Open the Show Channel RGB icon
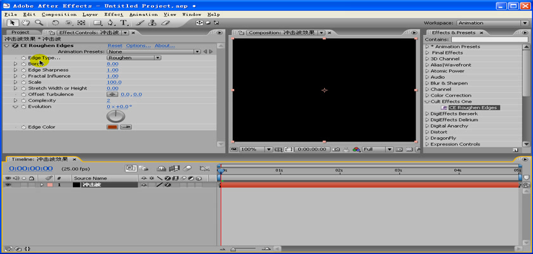The image size is (533, 254). (356, 149)
